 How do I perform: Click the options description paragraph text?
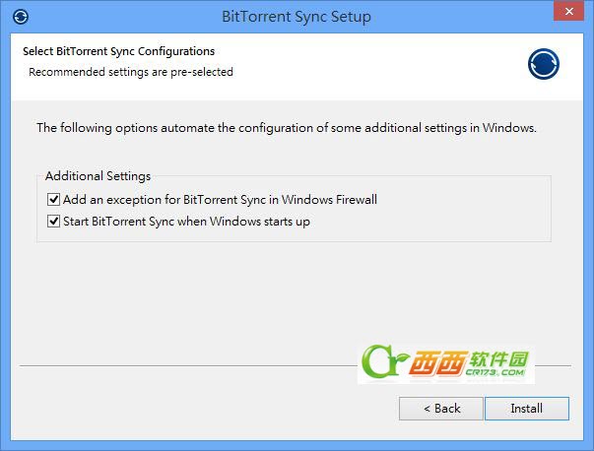(x=286, y=128)
